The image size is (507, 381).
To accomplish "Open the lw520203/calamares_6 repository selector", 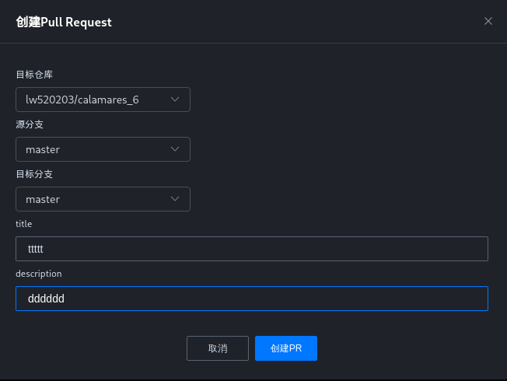I will 103,100.
